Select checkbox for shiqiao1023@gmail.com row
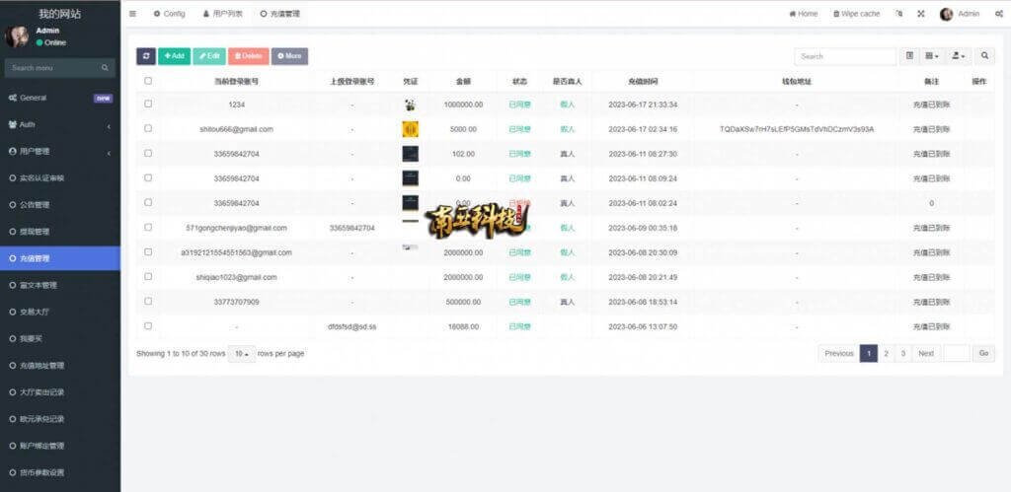The image size is (1011, 492). (x=148, y=277)
